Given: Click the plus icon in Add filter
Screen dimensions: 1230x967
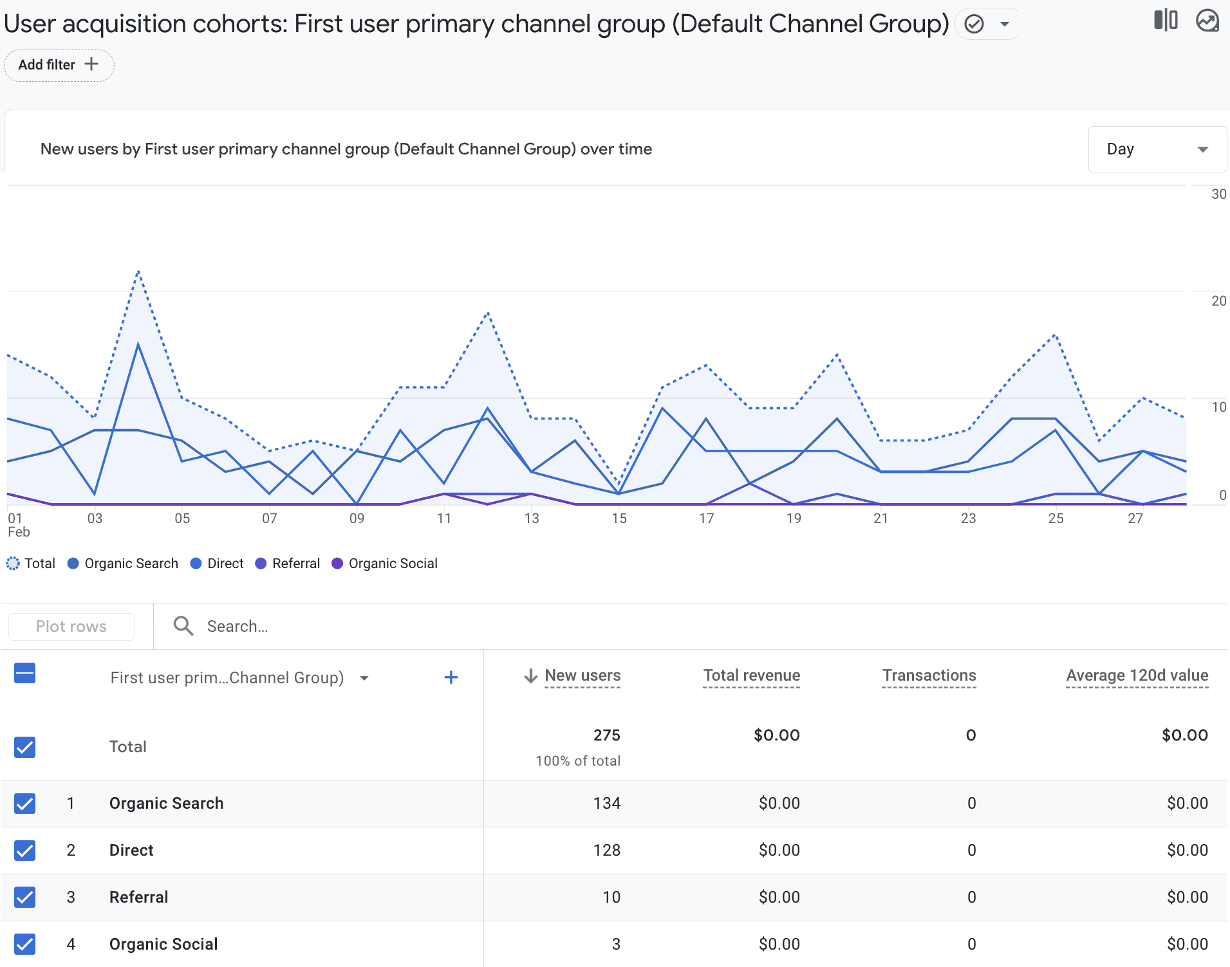Looking at the screenshot, I should pos(91,64).
